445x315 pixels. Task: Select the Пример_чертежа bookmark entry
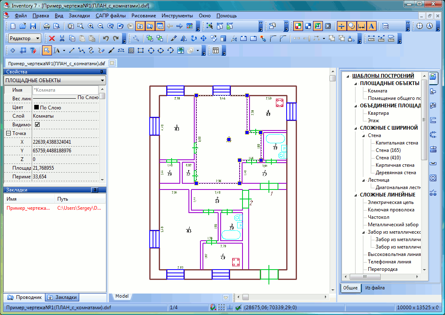pyautogui.click(x=28, y=208)
